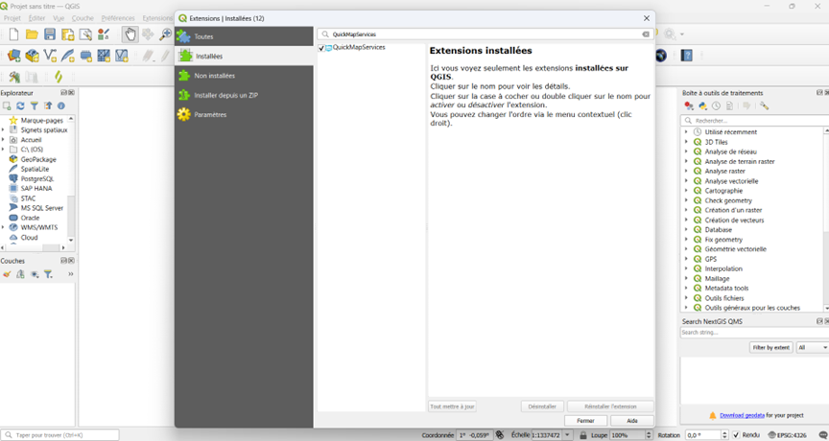Click the Fermer button
Screen dimensions: 829x441
point(585,421)
